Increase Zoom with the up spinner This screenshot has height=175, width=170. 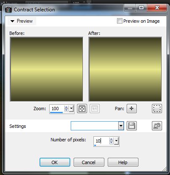point(66,107)
